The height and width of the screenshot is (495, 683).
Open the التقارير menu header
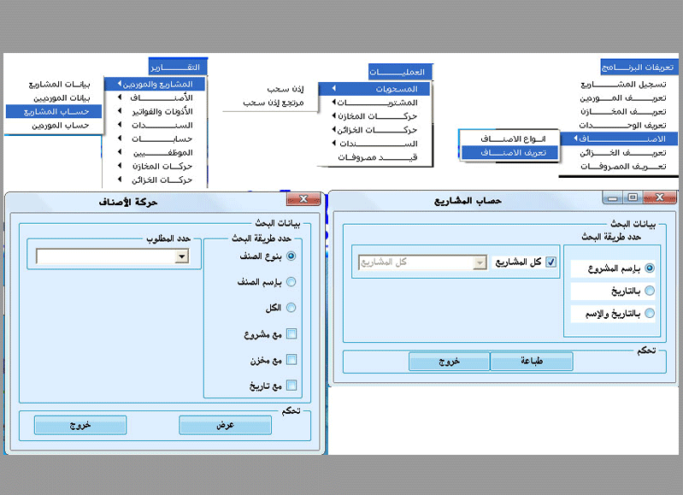(x=178, y=67)
